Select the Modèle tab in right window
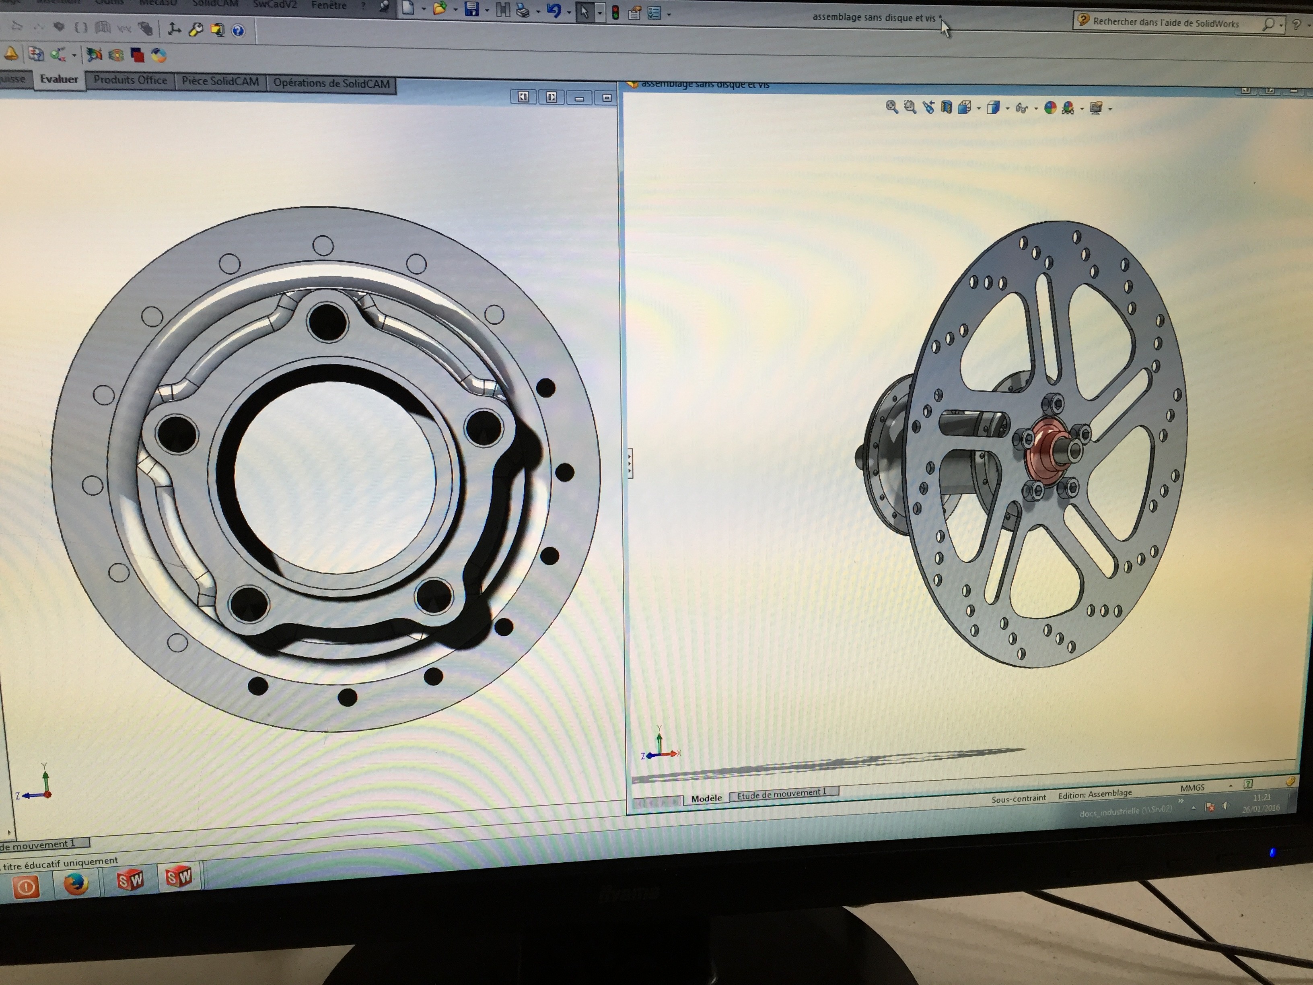 click(x=706, y=799)
